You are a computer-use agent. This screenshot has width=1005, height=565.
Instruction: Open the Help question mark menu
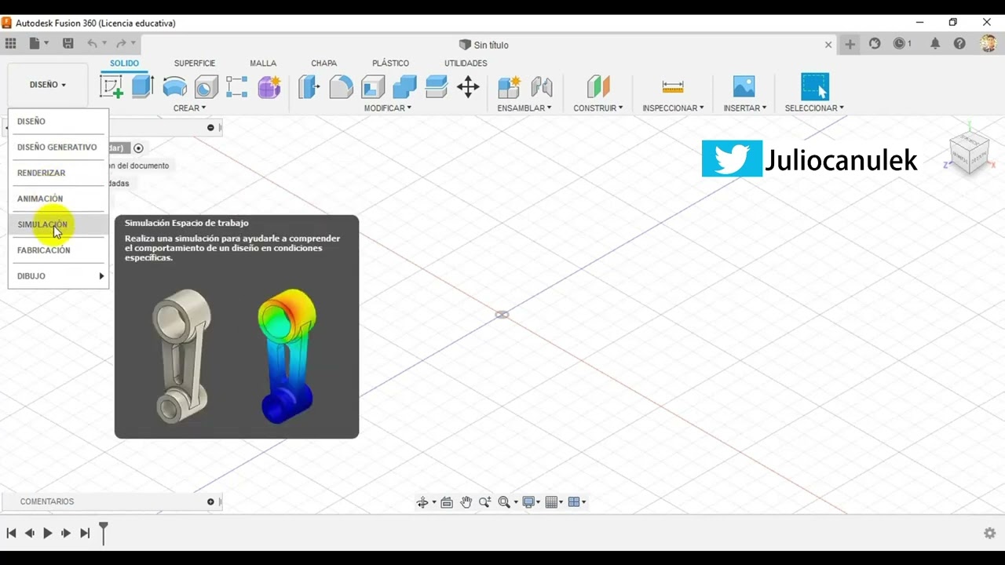(959, 44)
